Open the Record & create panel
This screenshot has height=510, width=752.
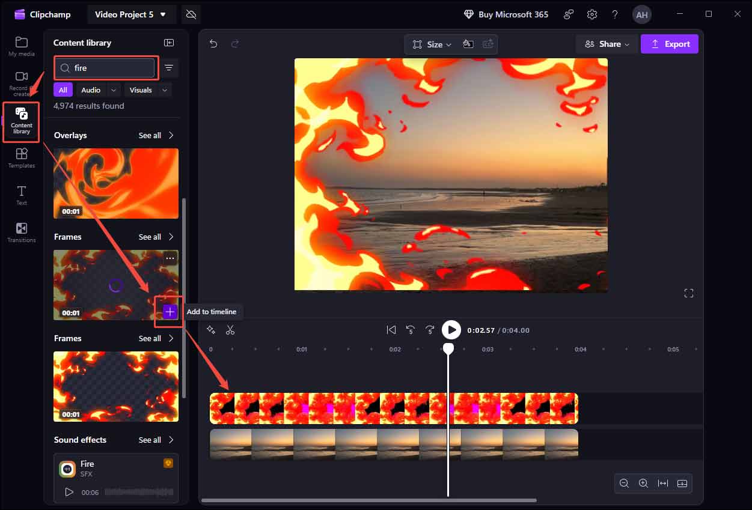21,83
